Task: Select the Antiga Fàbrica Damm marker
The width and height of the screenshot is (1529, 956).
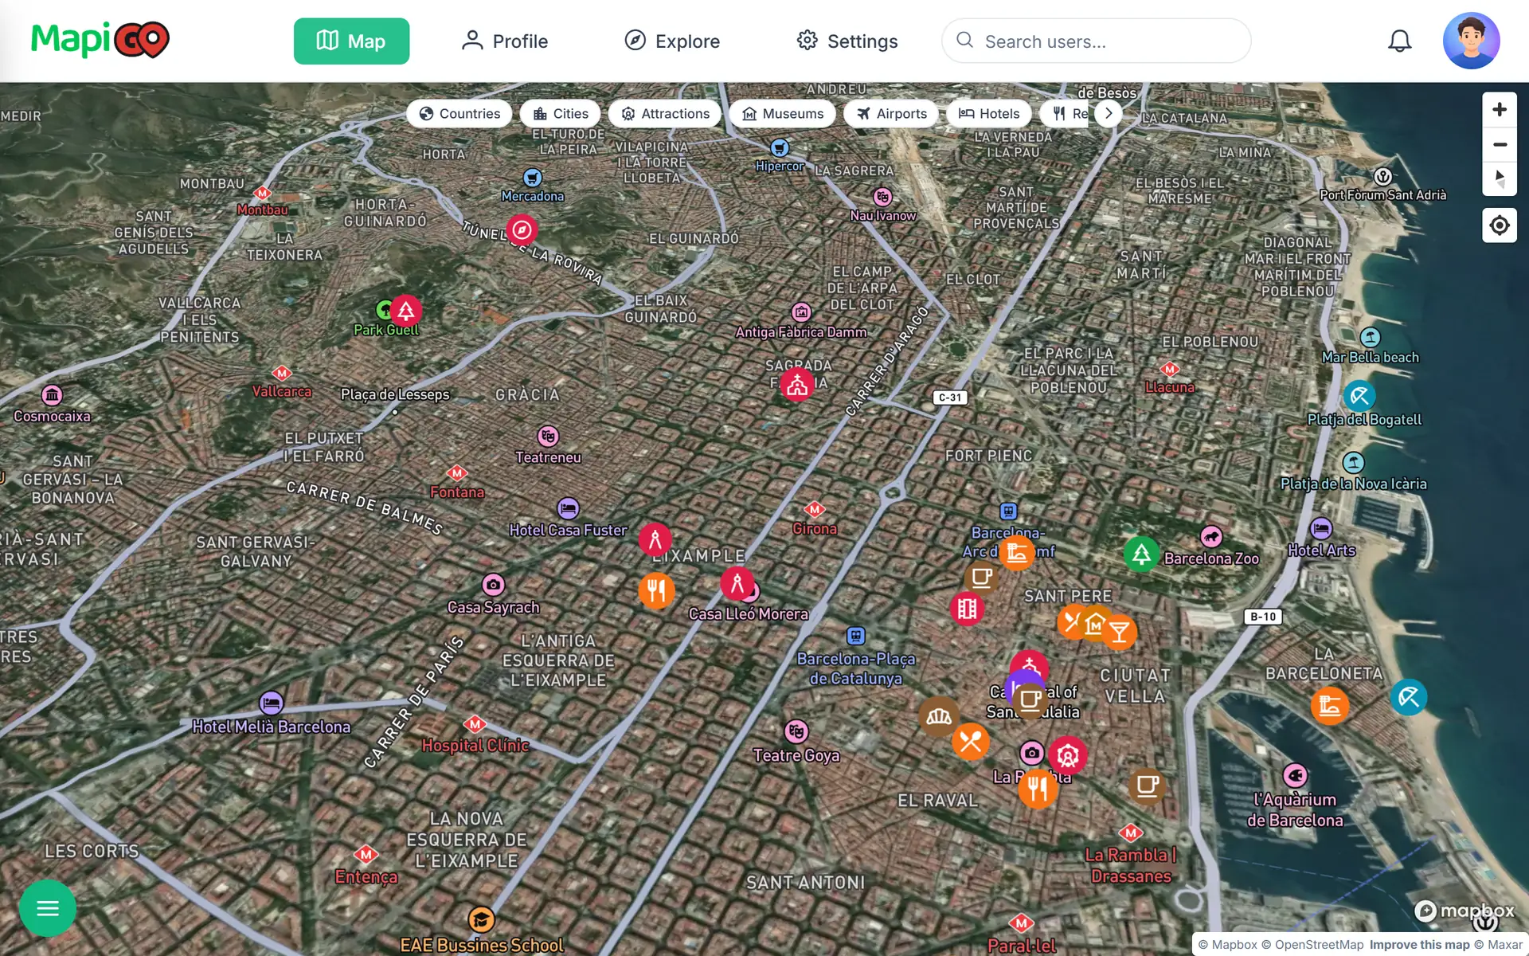Action: click(801, 312)
